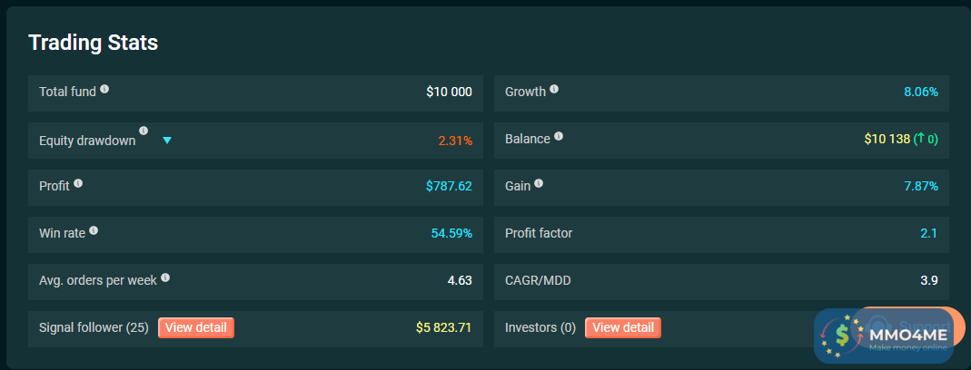971x370 pixels.
Task: View detail for Signal follower
Action: pyautogui.click(x=196, y=327)
